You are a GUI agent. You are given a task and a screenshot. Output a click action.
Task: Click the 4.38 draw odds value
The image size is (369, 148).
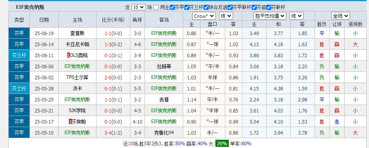[x=278, y=89]
